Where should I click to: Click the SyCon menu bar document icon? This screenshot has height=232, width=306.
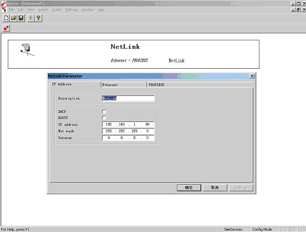[x=4, y=9]
